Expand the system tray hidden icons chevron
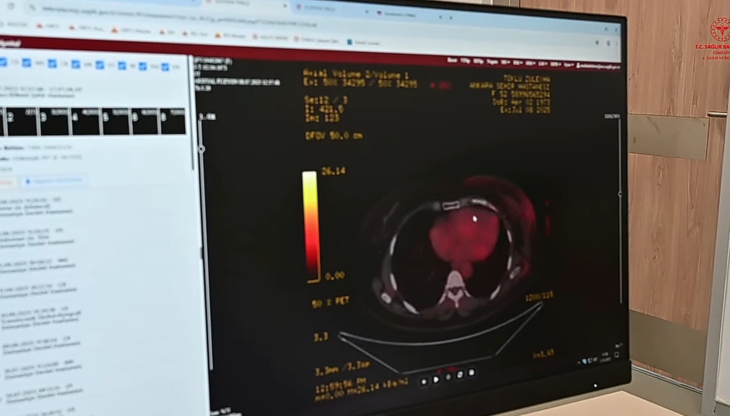 pyautogui.click(x=579, y=362)
